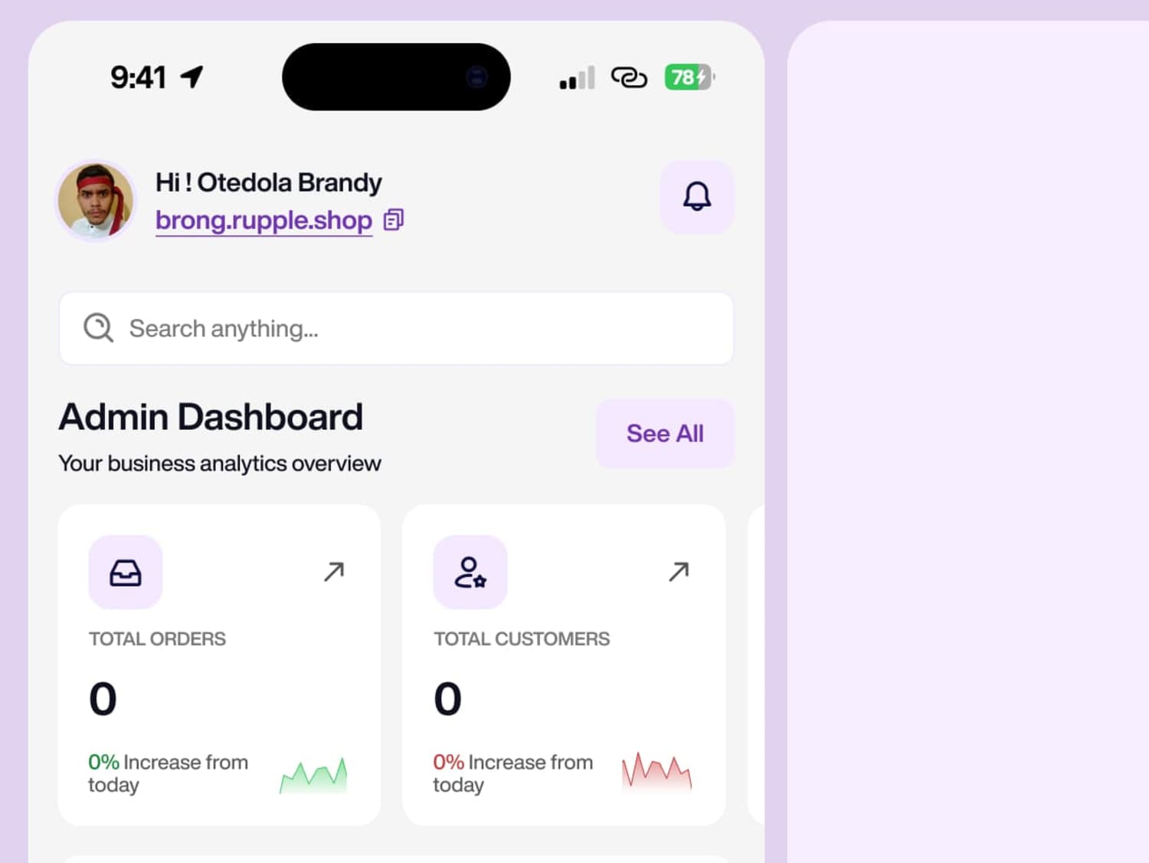Tap the 9:41 clock
1149x863 pixels.
[x=138, y=77]
